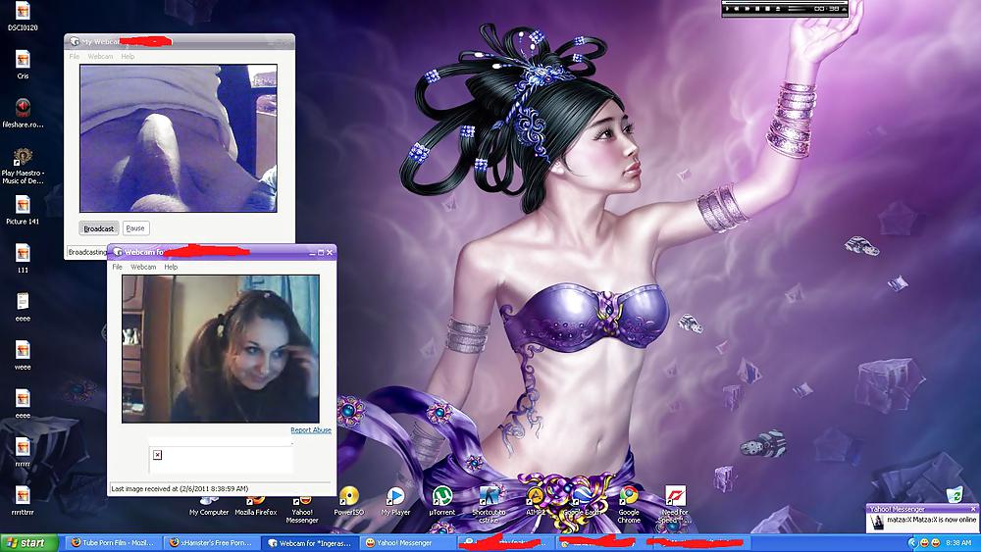Open the weee desktop file
This screenshot has width=981, height=552.
[x=23, y=356]
